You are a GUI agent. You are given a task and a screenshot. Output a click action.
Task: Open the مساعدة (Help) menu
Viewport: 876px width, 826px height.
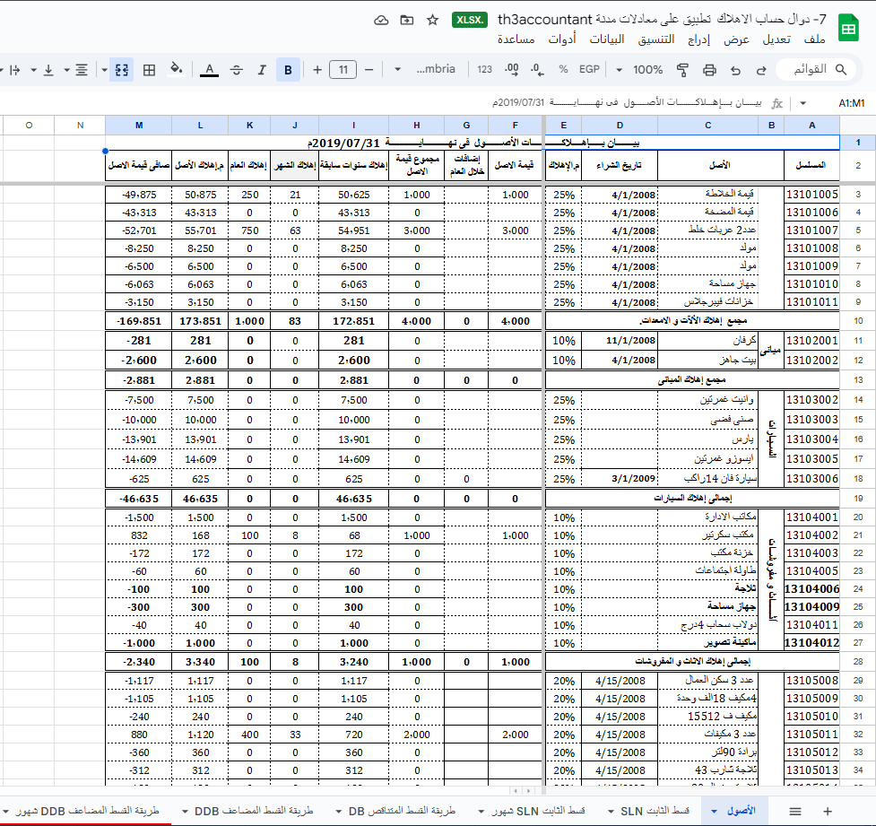[516, 39]
